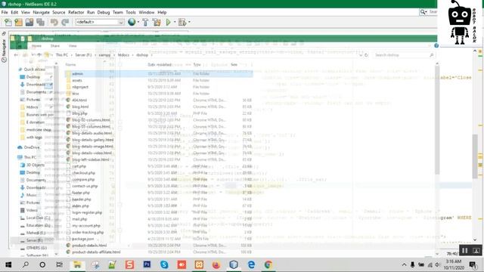
Task: Open the dropdown arrow next to globe icon
Action: pos(138,22)
